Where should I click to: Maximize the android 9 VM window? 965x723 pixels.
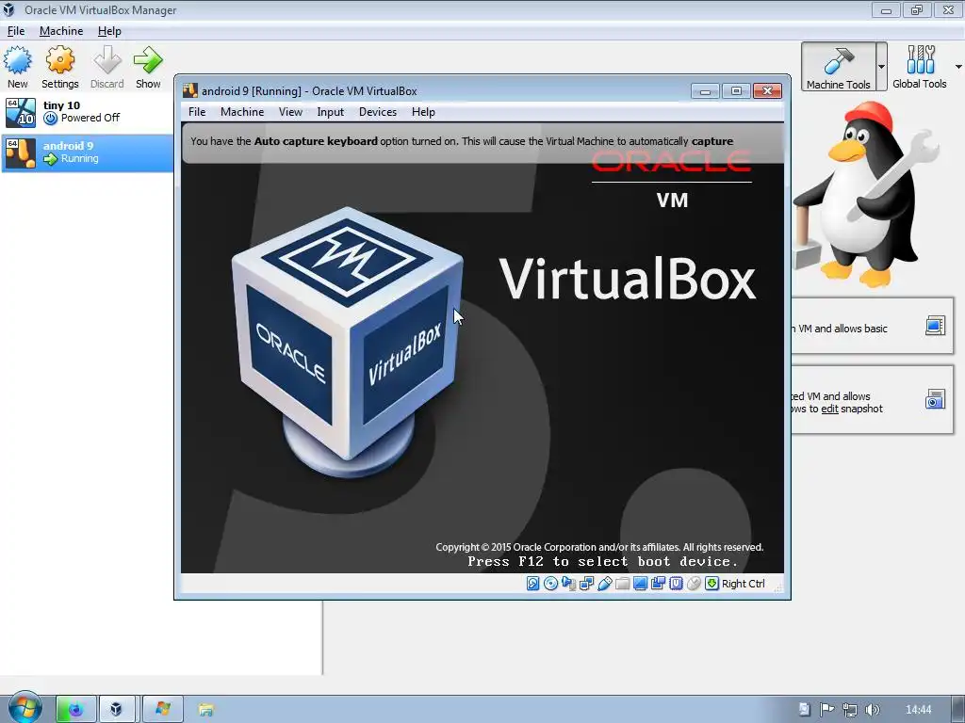(736, 91)
